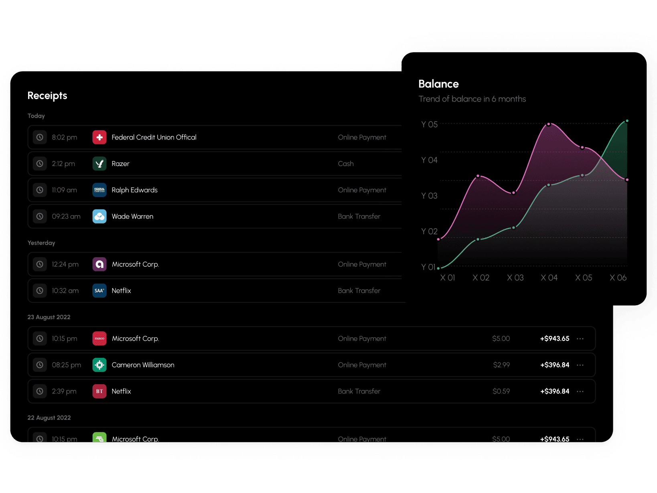Screen dimensions: 657x493
Task: Click the clock icon beside 8:02 pm
Action: tap(40, 137)
